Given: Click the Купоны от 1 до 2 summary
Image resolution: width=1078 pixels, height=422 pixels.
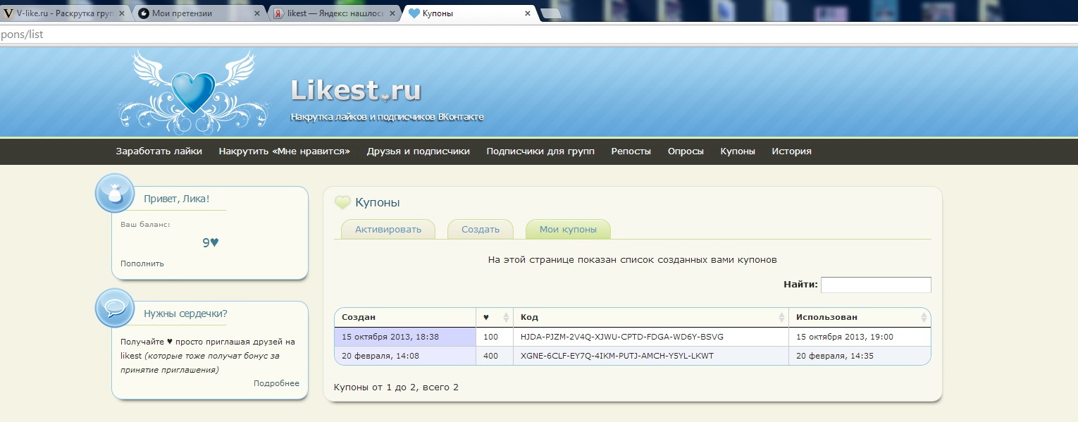Looking at the screenshot, I should 396,387.
